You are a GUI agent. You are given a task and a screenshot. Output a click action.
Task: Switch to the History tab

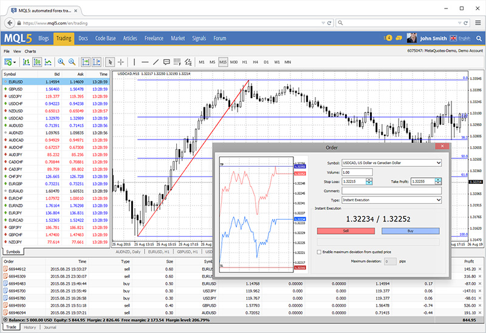(30, 328)
